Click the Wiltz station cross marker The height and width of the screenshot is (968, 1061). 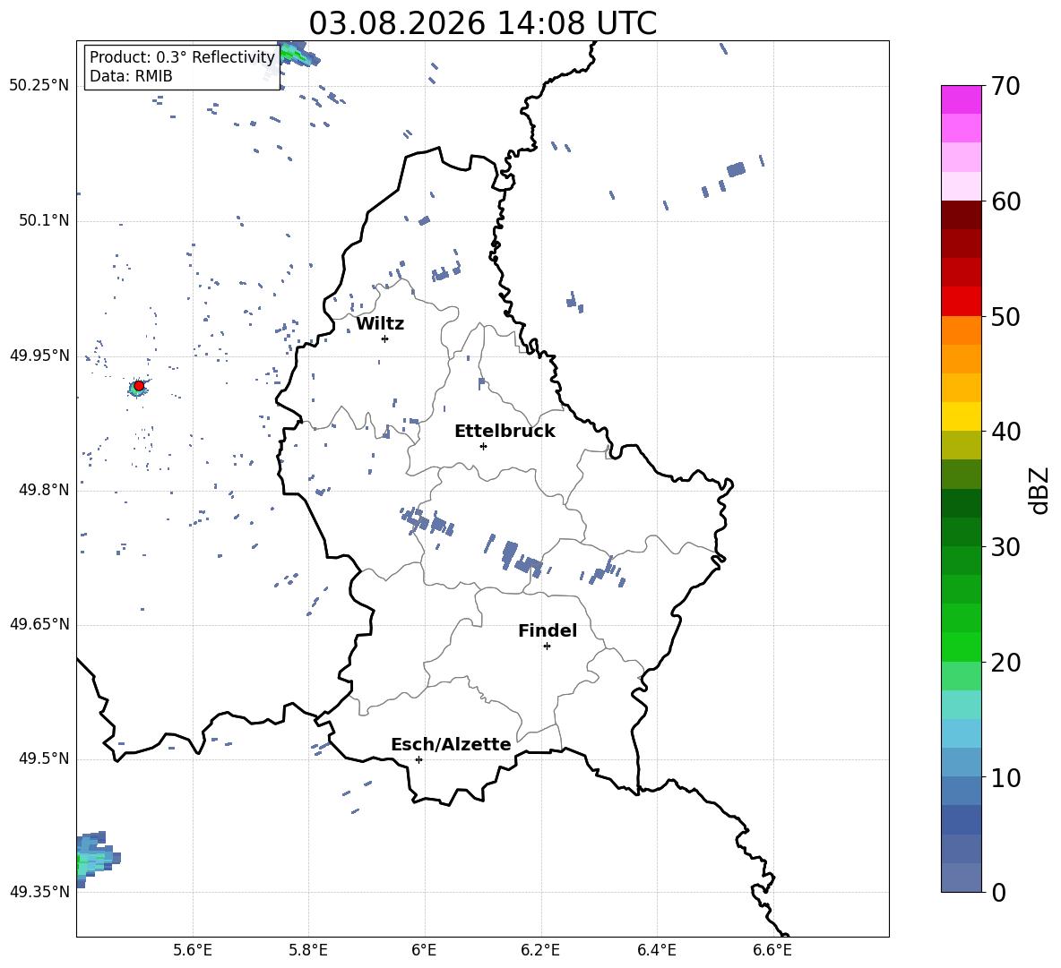pyautogui.click(x=384, y=338)
